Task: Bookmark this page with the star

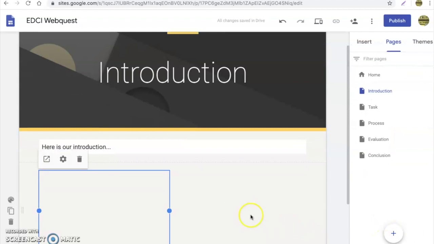Action: (x=390, y=3)
